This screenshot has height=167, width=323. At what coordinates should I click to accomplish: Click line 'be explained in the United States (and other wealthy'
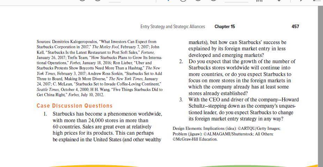pyautogui.click(x=107, y=140)
